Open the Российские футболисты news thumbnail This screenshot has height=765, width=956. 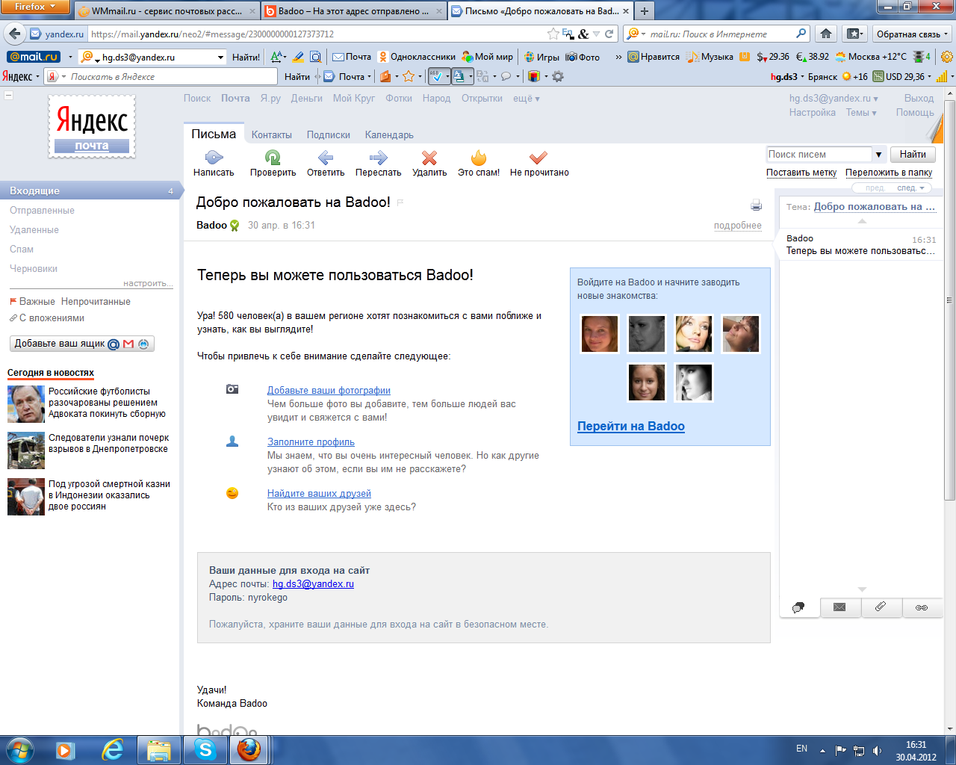[x=26, y=404]
